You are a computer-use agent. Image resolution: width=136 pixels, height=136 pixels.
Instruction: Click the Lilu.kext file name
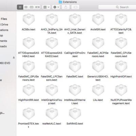[x=98, y=100]
